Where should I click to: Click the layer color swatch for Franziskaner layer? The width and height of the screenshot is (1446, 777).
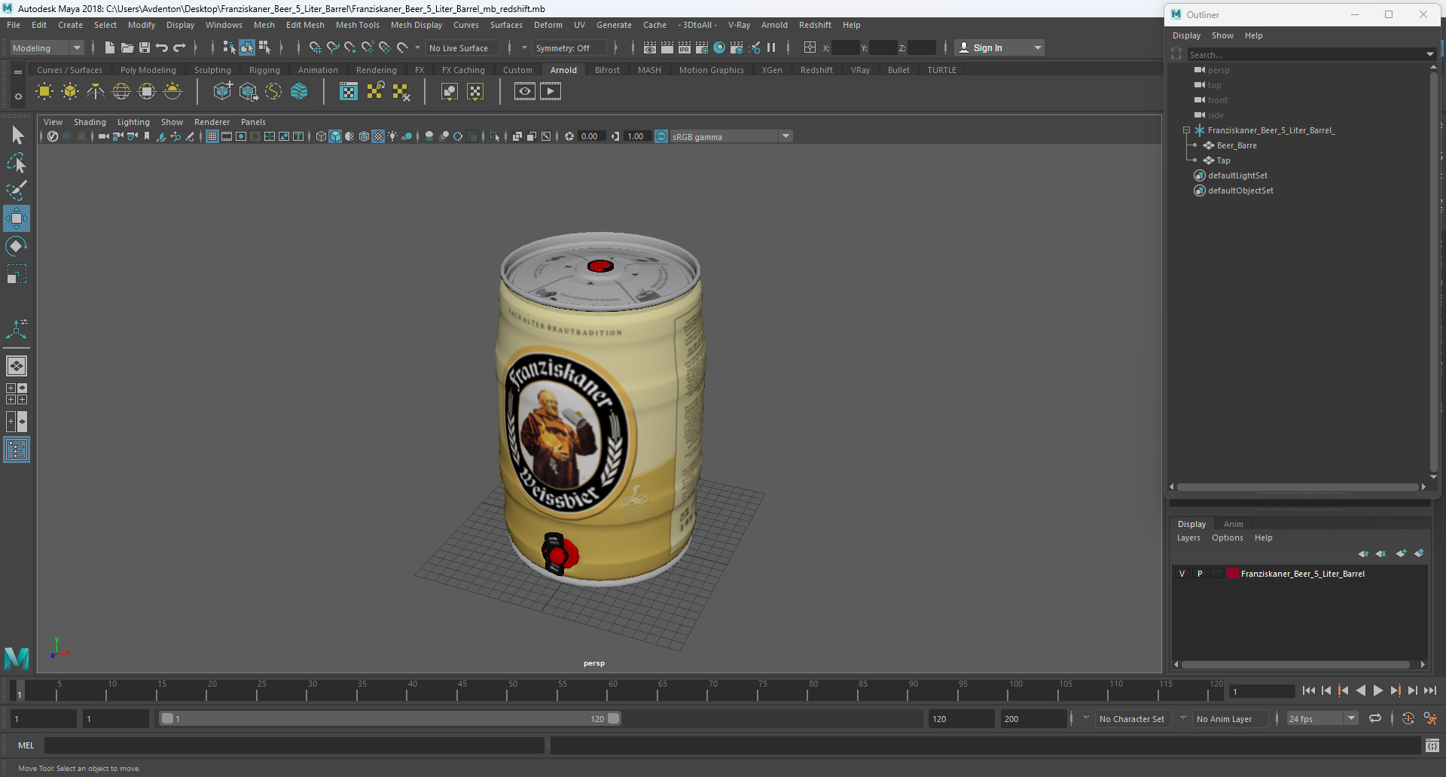(x=1233, y=574)
